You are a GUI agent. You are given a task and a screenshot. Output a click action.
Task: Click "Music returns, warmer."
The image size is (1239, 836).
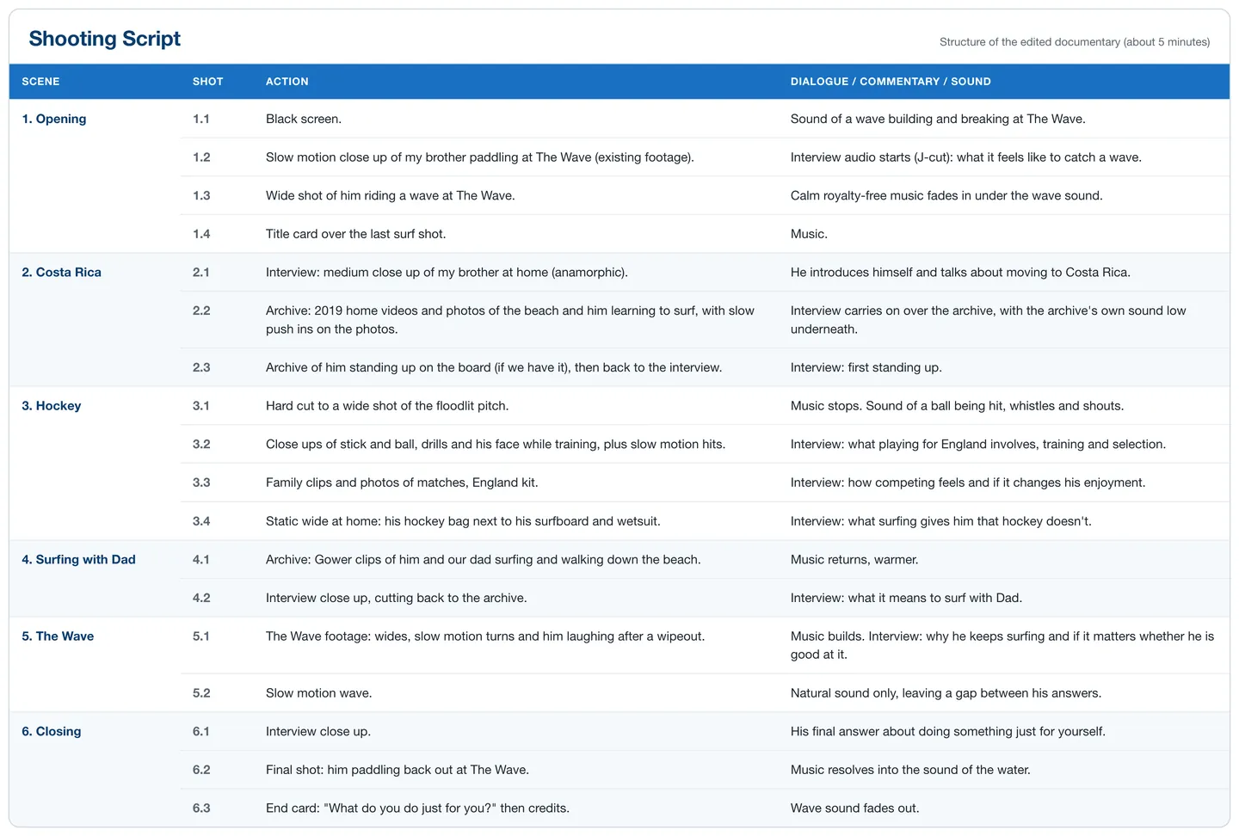pos(854,559)
